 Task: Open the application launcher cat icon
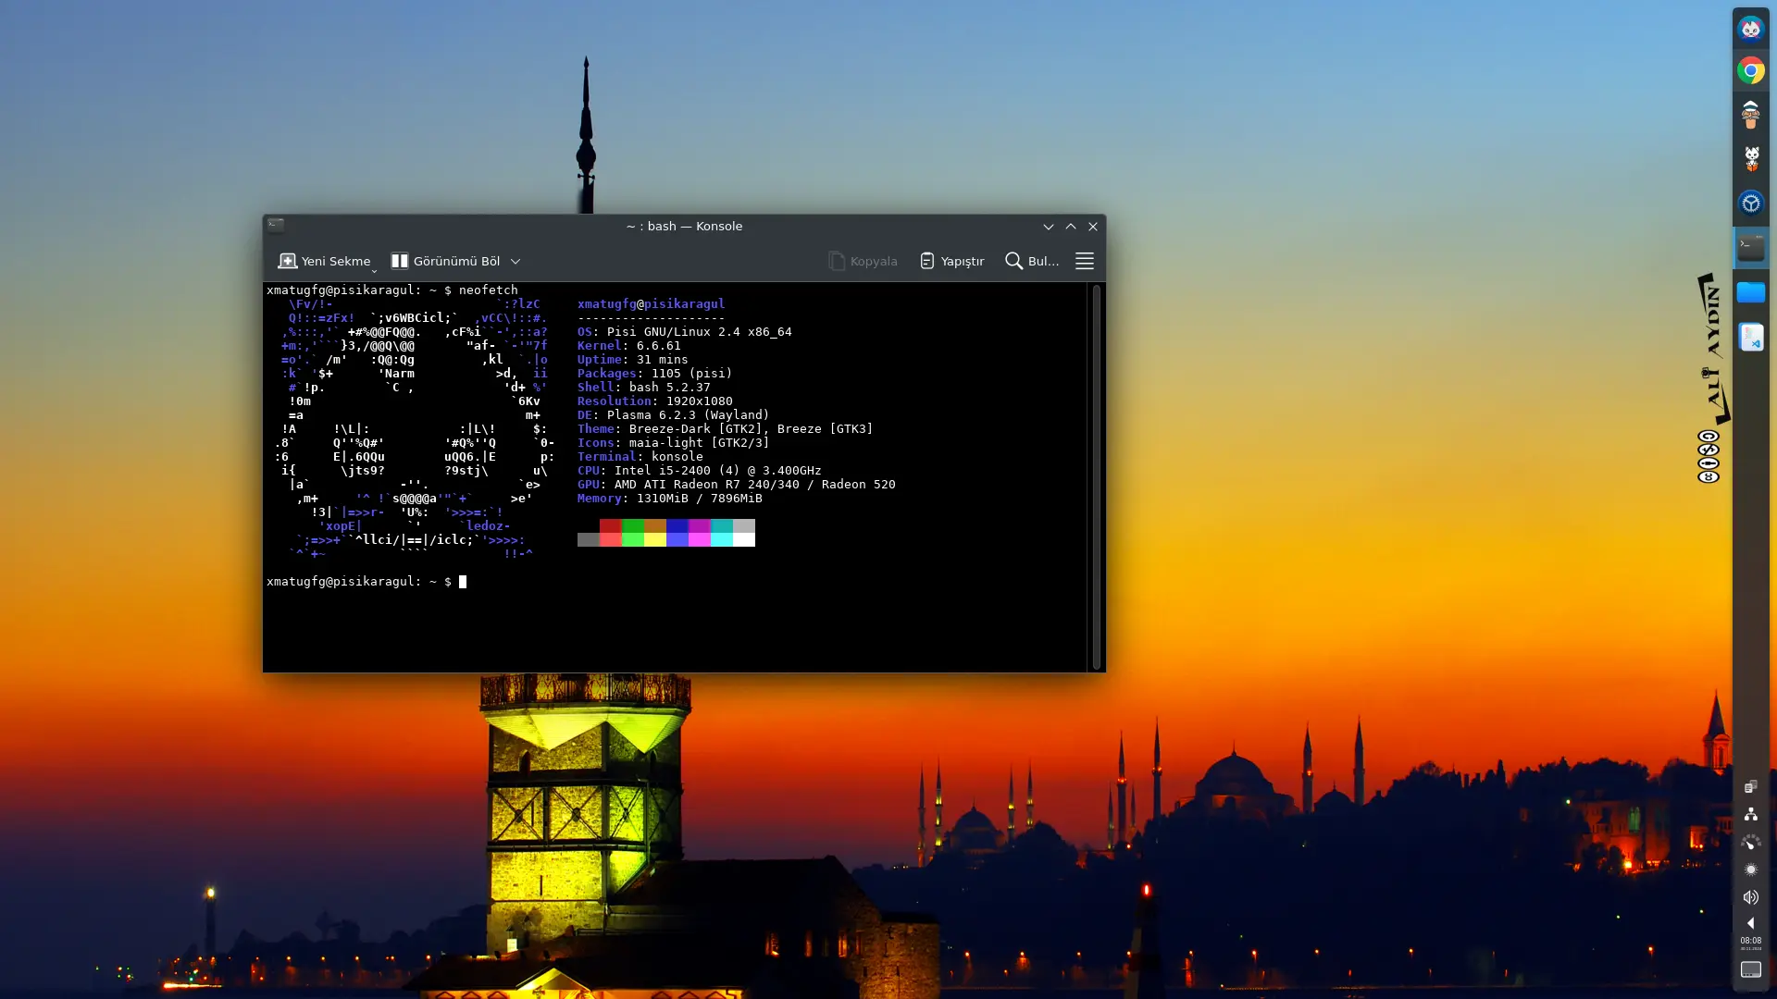tap(1750, 29)
